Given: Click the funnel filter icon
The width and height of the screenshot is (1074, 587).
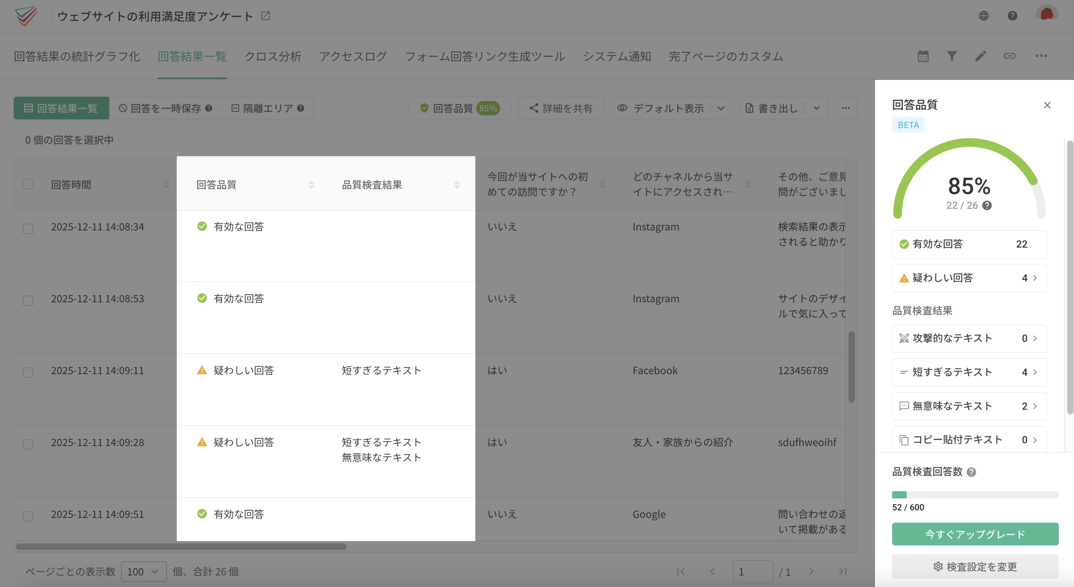Looking at the screenshot, I should coord(952,56).
